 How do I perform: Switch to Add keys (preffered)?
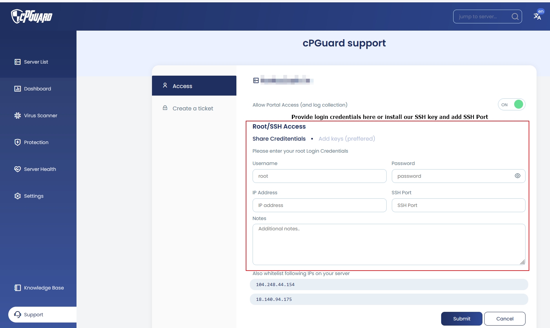point(347,139)
